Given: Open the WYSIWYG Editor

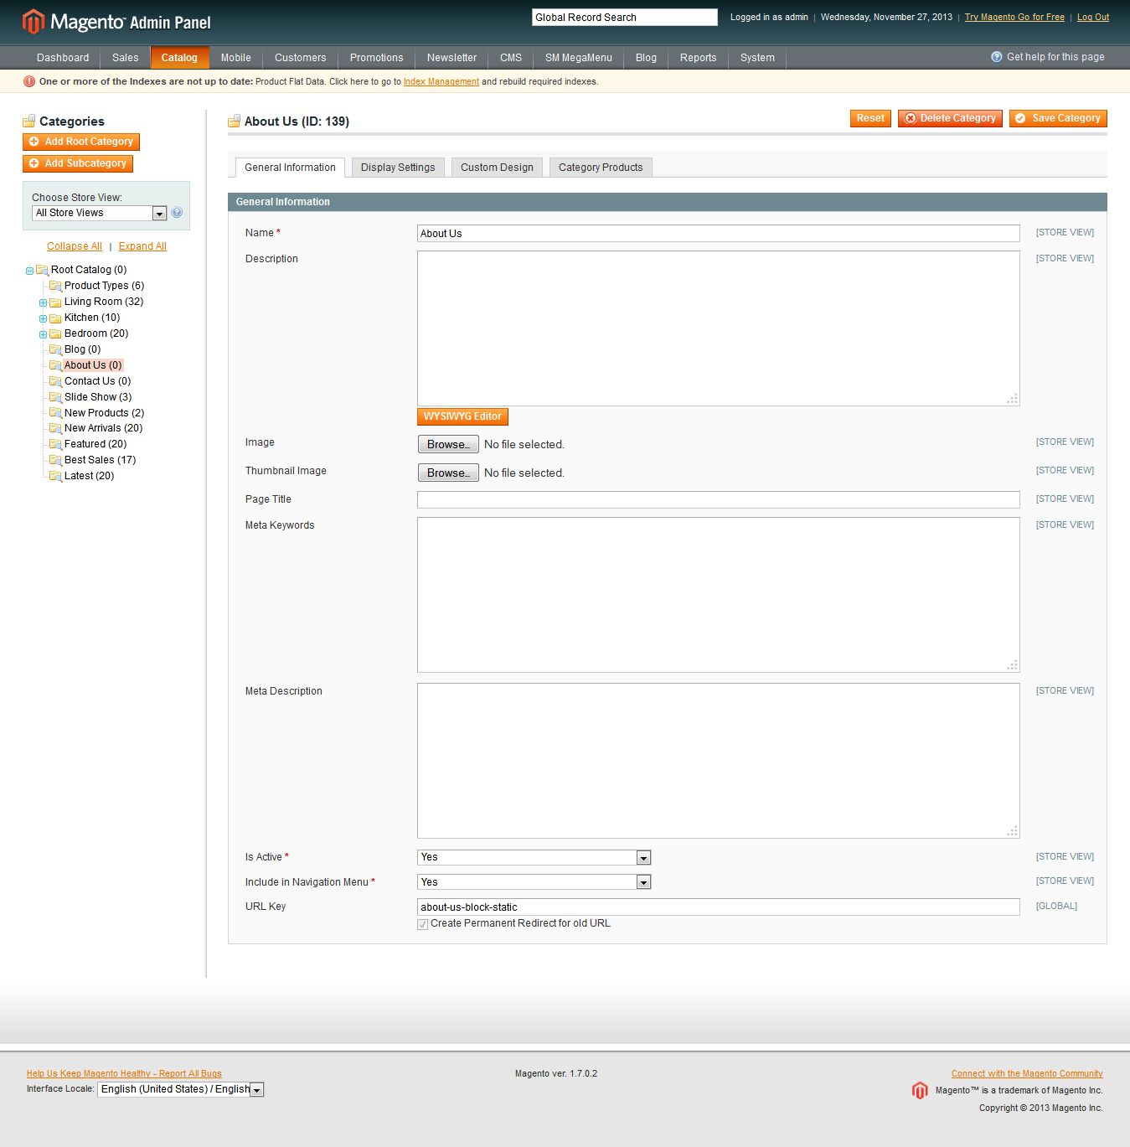Looking at the screenshot, I should point(462,416).
